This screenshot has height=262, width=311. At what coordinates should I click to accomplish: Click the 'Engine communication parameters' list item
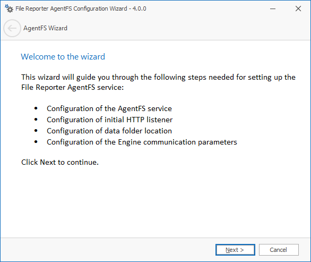point(142,142)
